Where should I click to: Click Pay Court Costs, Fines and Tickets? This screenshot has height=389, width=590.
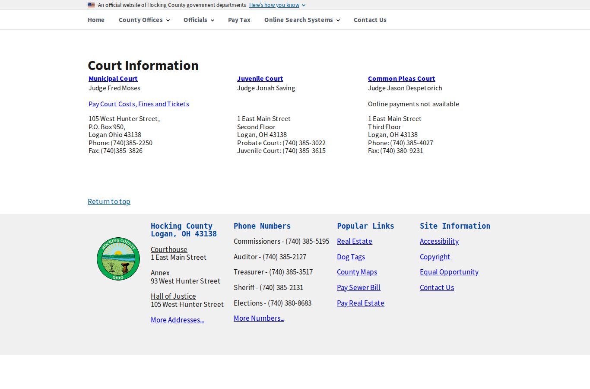click(x=139, y=104)
